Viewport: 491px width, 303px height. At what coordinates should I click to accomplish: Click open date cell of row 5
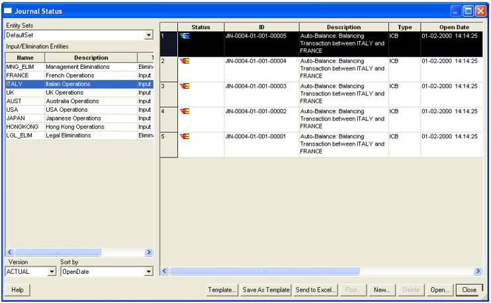point(452,145)
